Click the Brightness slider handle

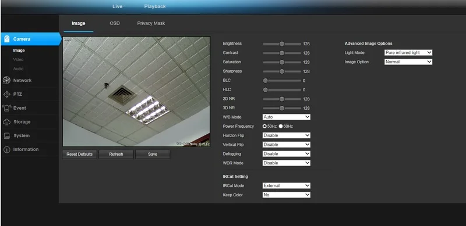282,44
